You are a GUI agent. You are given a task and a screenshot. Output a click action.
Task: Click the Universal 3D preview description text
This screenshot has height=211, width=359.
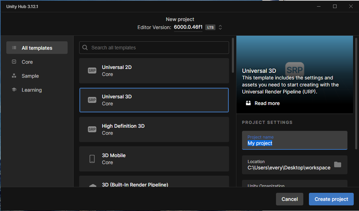pos(290,85)
